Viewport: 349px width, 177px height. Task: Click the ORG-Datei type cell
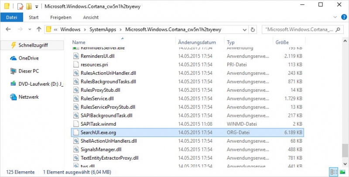coord(238,133)
